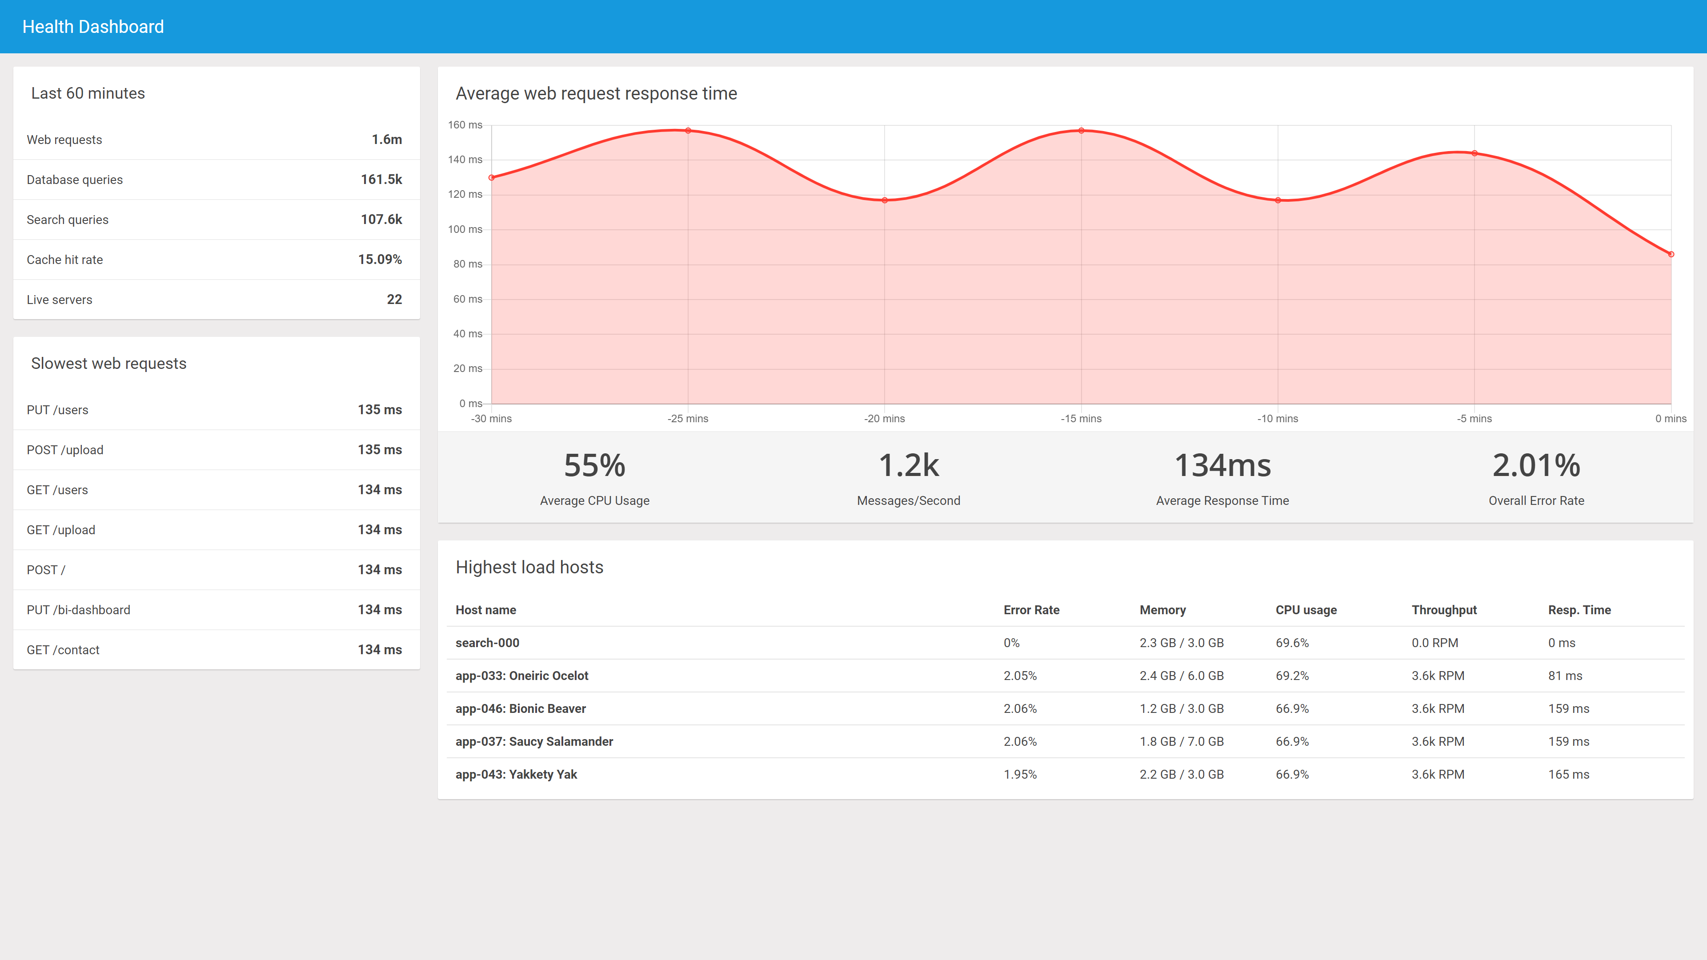Click the chart data point at -10 mins
Screen dimensions: 1707x960
1278,200
